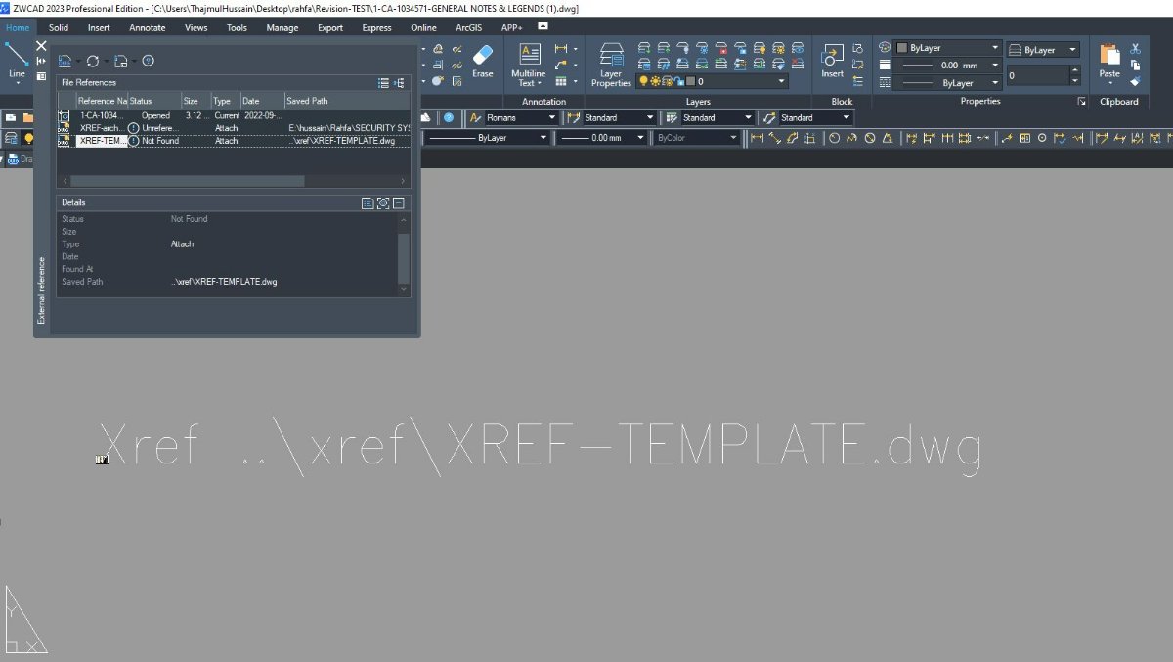Sort by the Date column header
Viewport: 1173px width, 662px height.
tap(262, 101)
